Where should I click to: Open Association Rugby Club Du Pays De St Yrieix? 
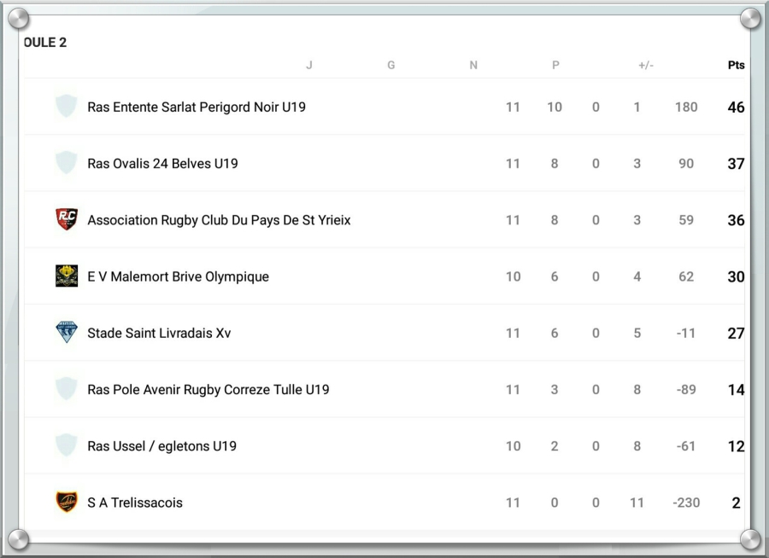[x=219, y=220]
